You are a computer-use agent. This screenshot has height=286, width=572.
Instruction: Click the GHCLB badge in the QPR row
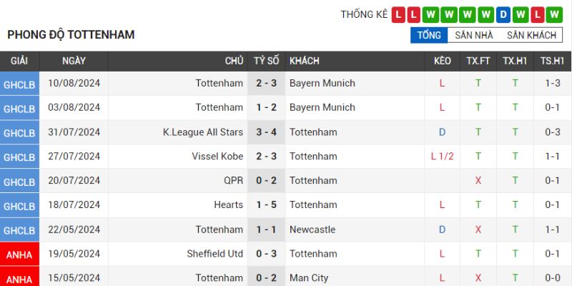click(x=19, y=182)
